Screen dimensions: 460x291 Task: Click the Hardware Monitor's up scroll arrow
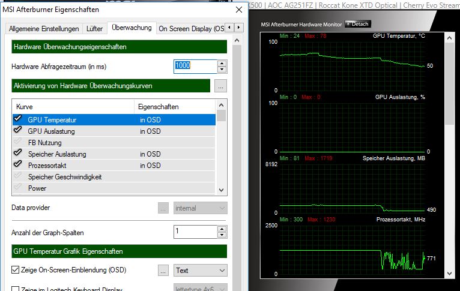pos(449,38)
